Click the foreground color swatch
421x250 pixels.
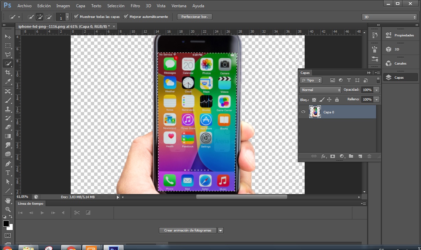[x=6, y=224]
